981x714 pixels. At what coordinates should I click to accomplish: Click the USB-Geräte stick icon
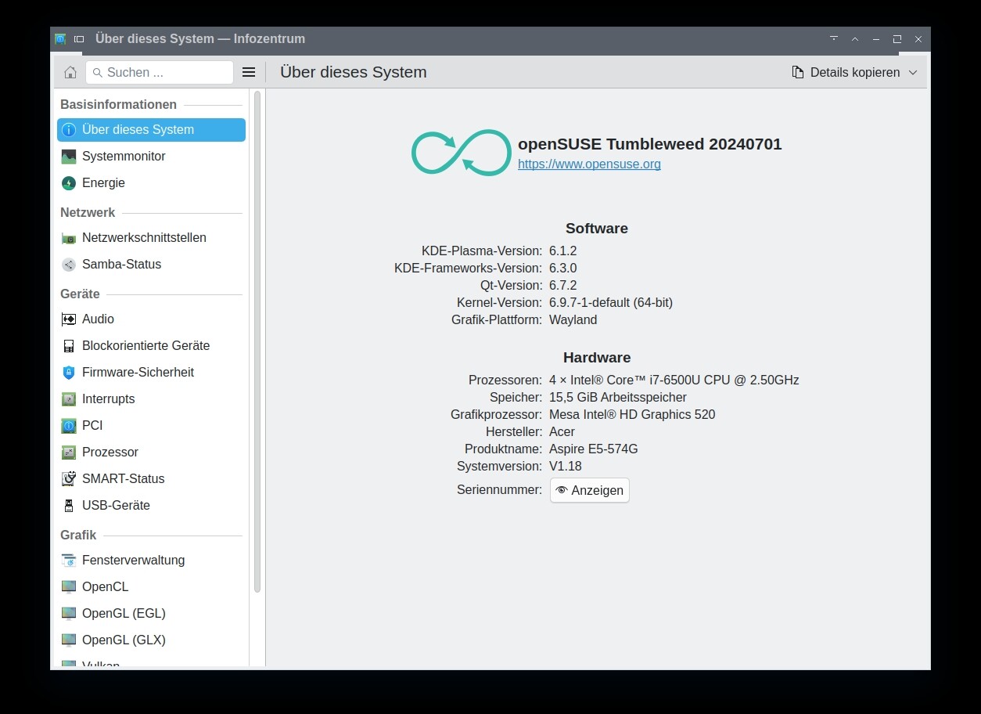[69, 506]
